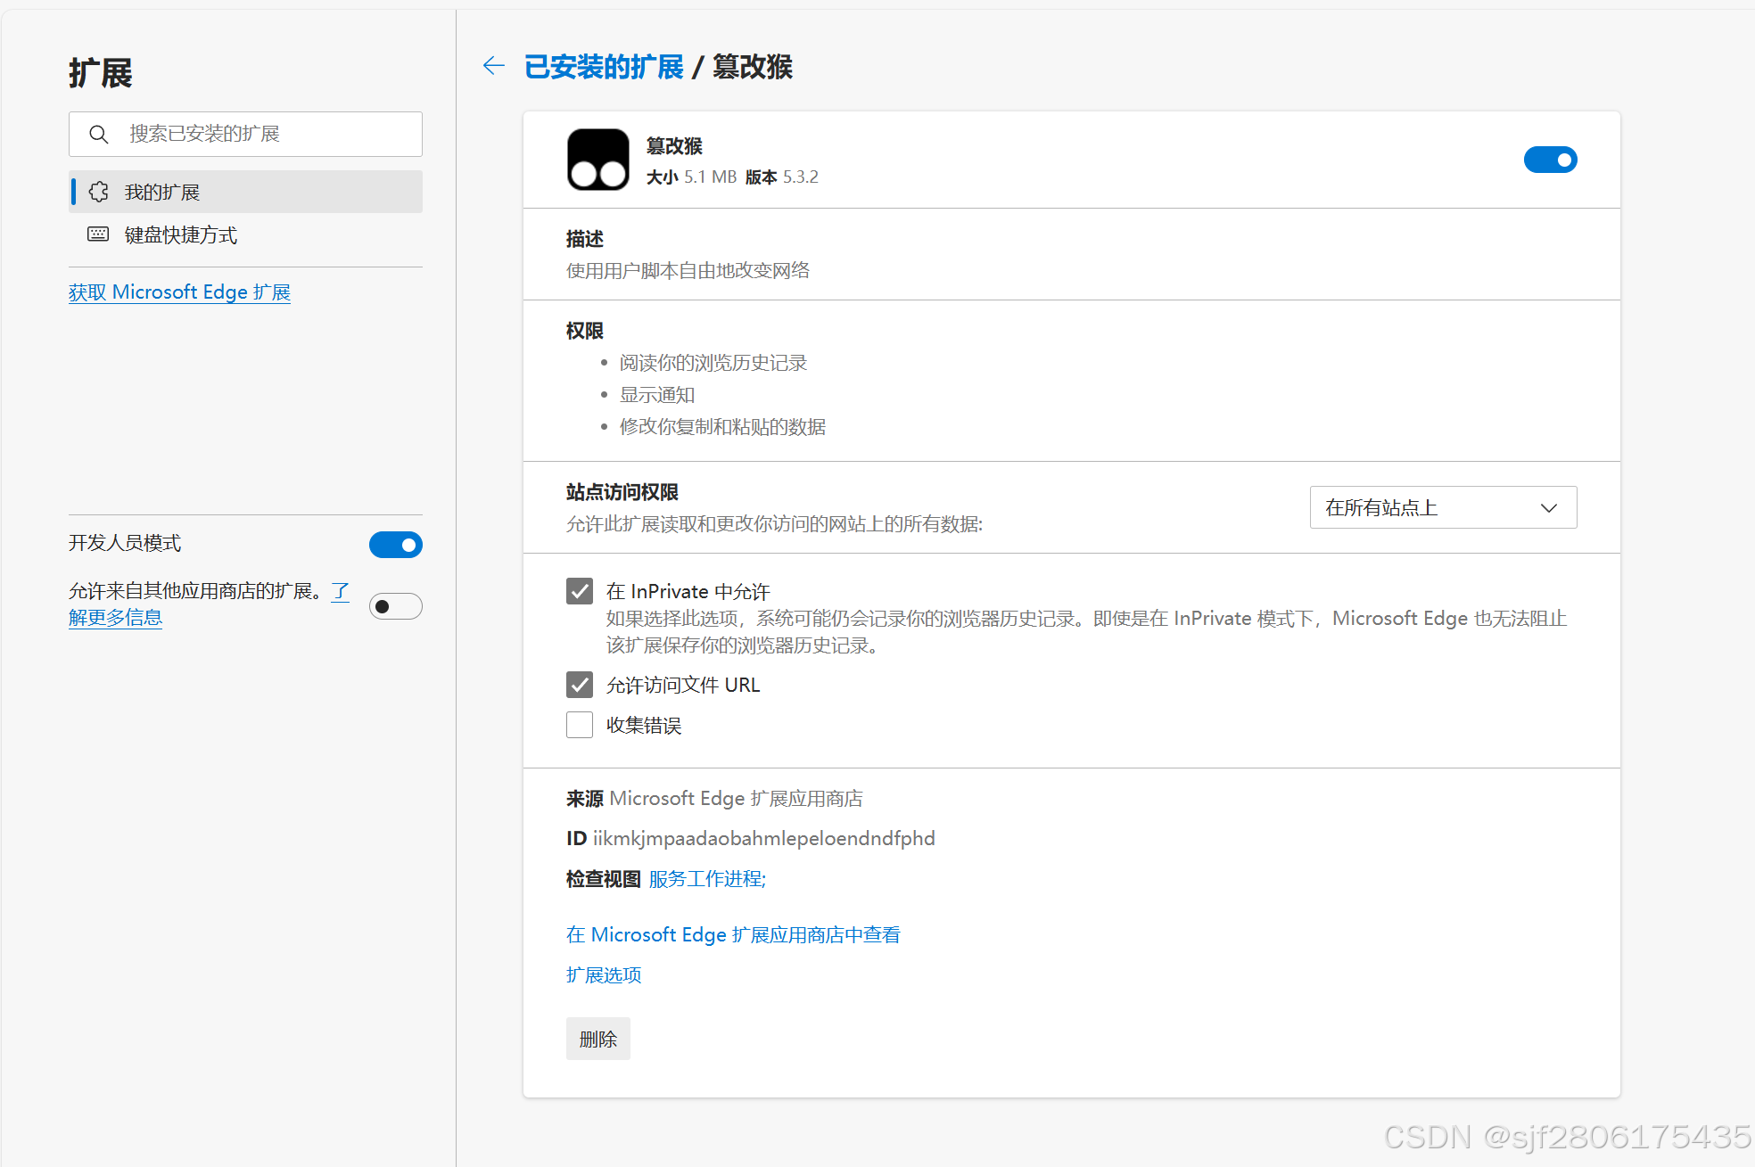Uncheck 在 InPrivate 中允许 checkbox
Image resolution: width=1755 pixels, height=1167 pixels.
580,591
